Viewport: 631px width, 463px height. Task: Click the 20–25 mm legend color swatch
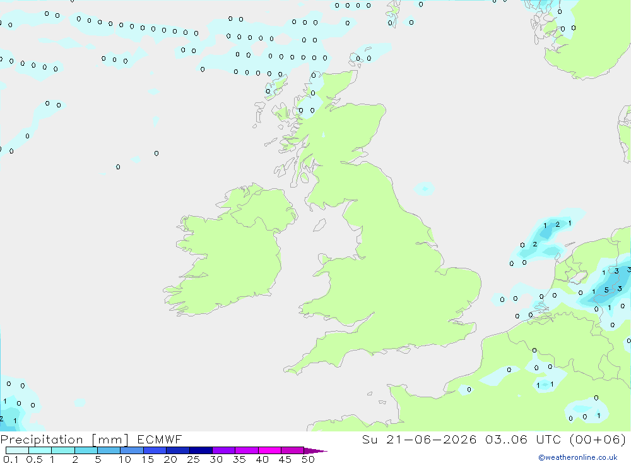coord(177,450)
